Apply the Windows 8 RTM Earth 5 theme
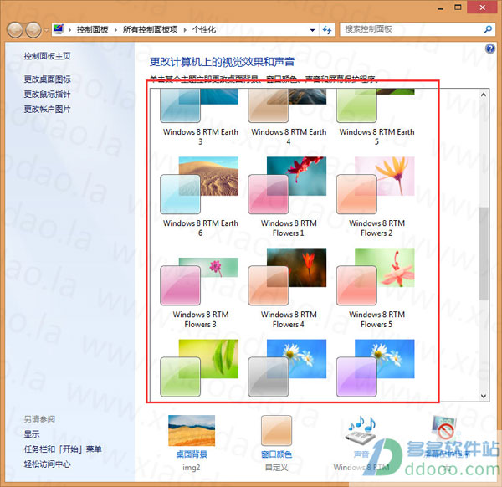The image size is (502, 487). 376,117
